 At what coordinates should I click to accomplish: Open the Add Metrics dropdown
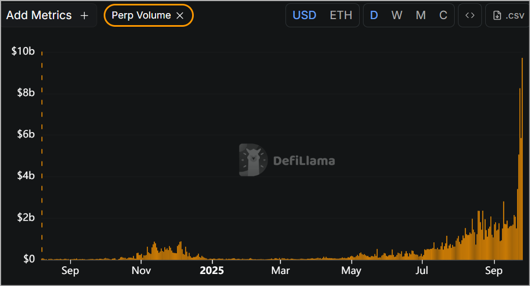pos(39,15)
